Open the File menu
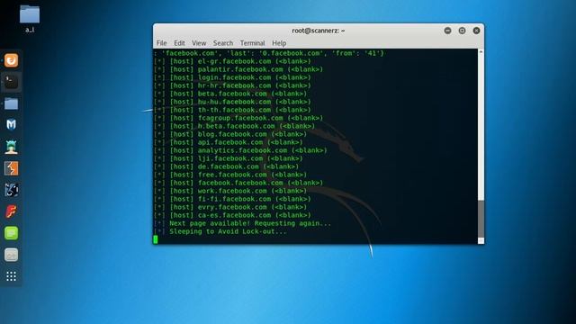The width and height of the screenshot is (576, 324). click(162, 43)
